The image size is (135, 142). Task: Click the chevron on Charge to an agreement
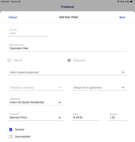123,87
